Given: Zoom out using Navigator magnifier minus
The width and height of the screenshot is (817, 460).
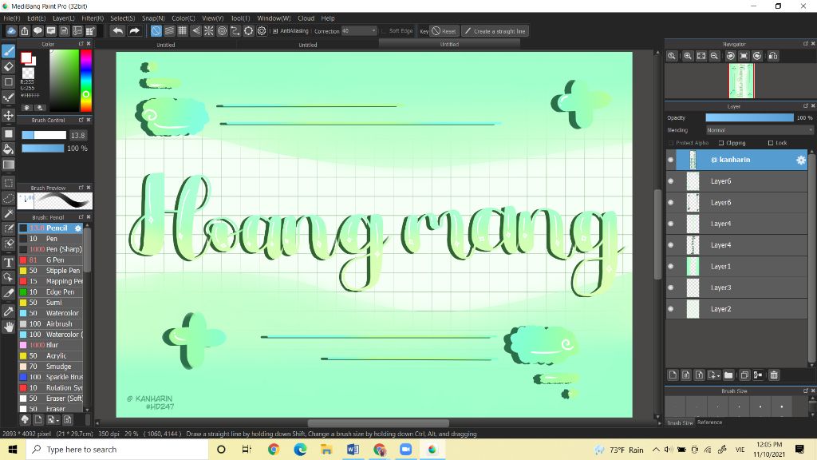Looking at the screenshot, I should [x=714, y=56].
